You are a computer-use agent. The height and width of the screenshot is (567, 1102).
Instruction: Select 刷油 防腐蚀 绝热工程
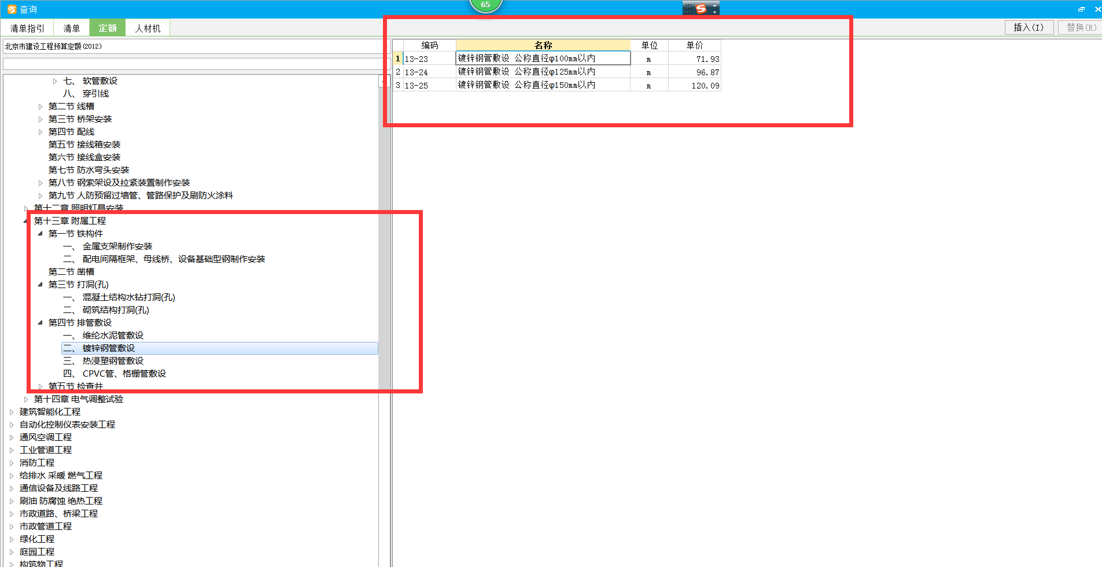[61, 501]
